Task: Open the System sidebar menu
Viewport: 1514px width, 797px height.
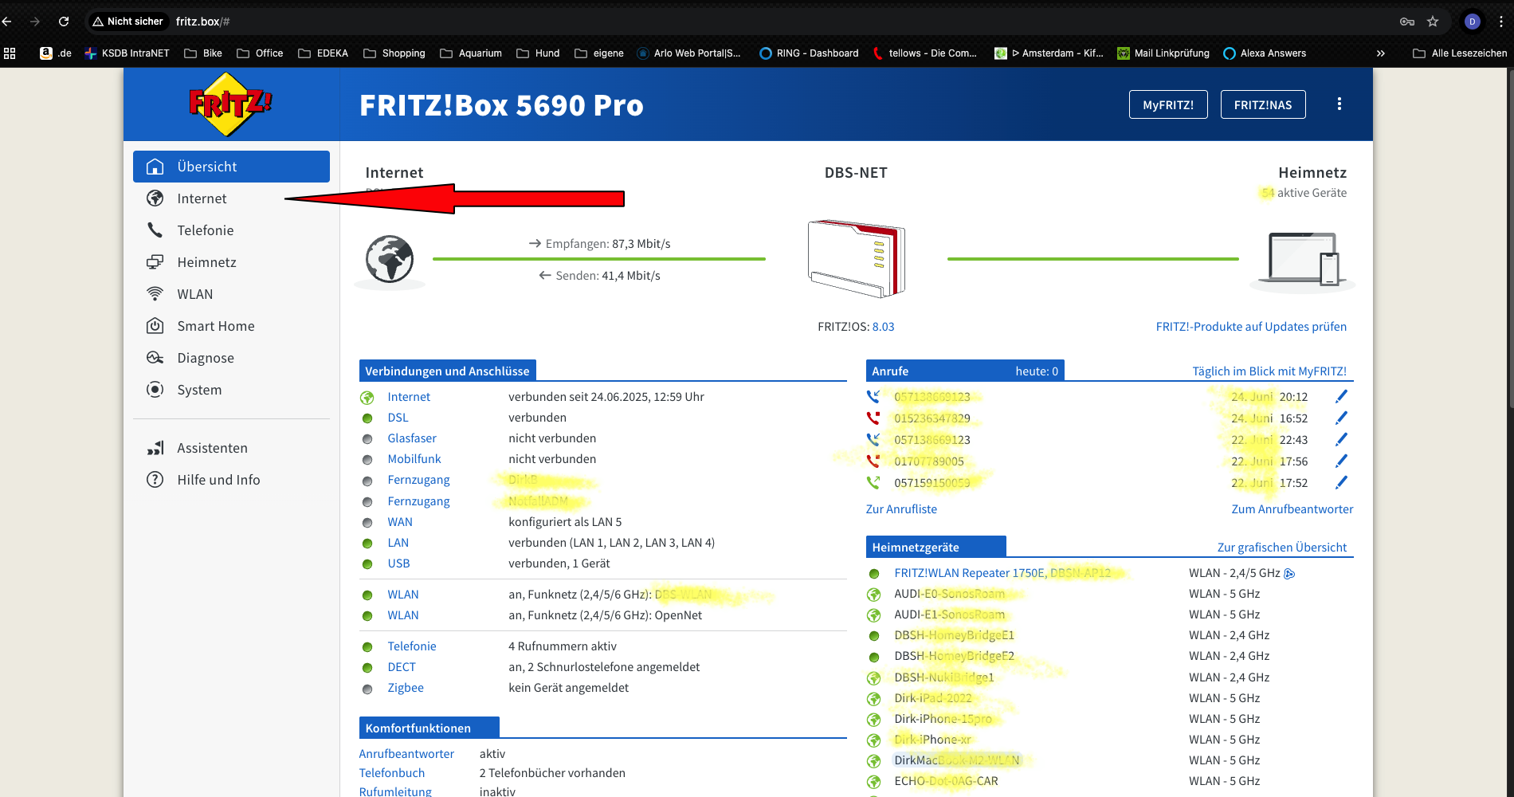Action: coord(231,390)
